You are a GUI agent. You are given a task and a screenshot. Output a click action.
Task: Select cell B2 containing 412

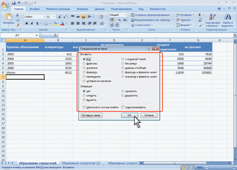(x=58, y=54)
